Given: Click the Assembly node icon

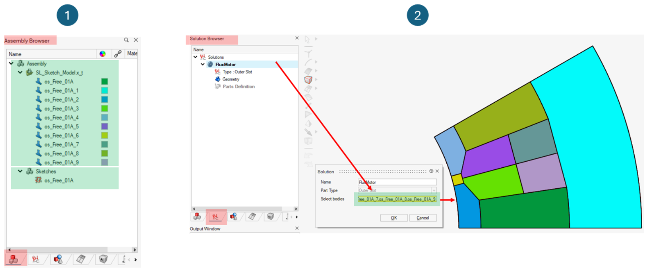Looking at the screenshot, I should 21,63.
